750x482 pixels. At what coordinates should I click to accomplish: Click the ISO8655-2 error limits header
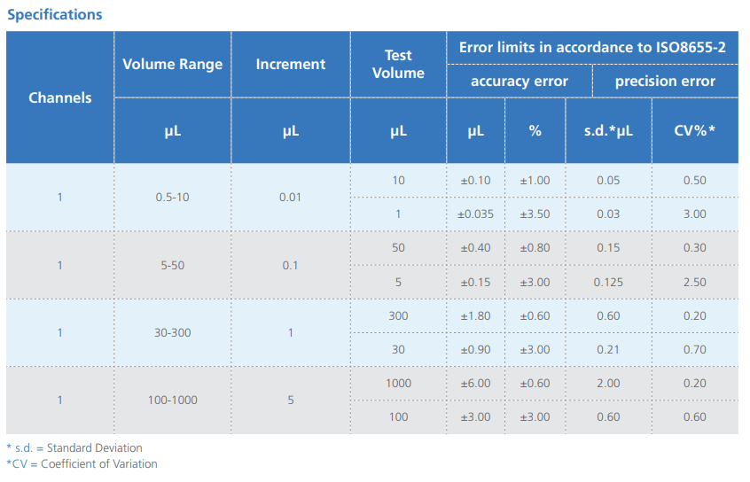tap(592, 47)
